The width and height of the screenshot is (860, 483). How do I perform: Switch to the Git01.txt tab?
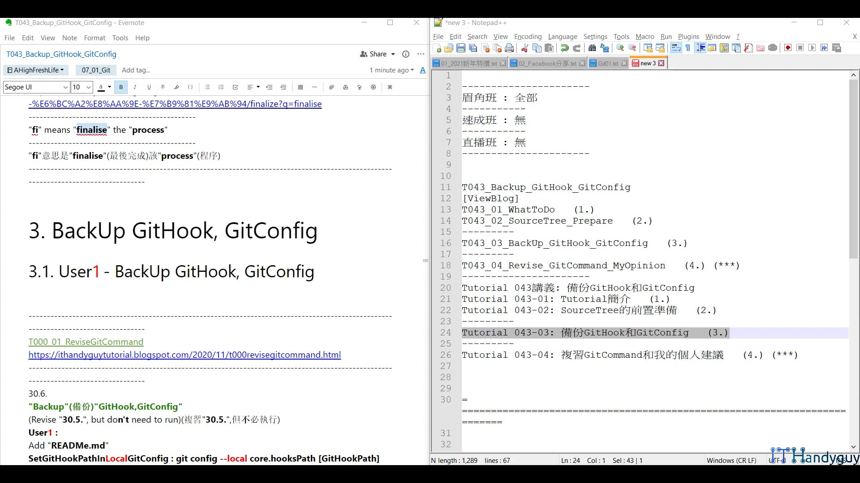coord(607,63)
